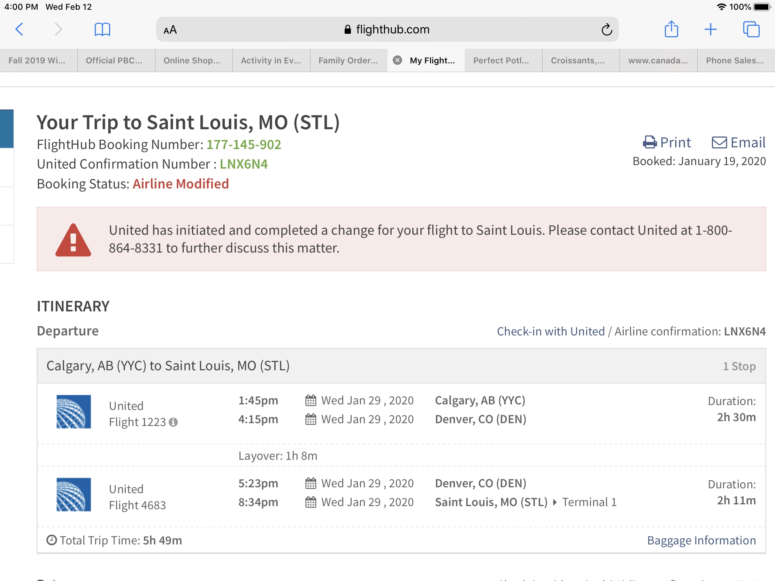Close the My Flight tab
Viewport: 775px width, 581px height.
tap(397, 60)
